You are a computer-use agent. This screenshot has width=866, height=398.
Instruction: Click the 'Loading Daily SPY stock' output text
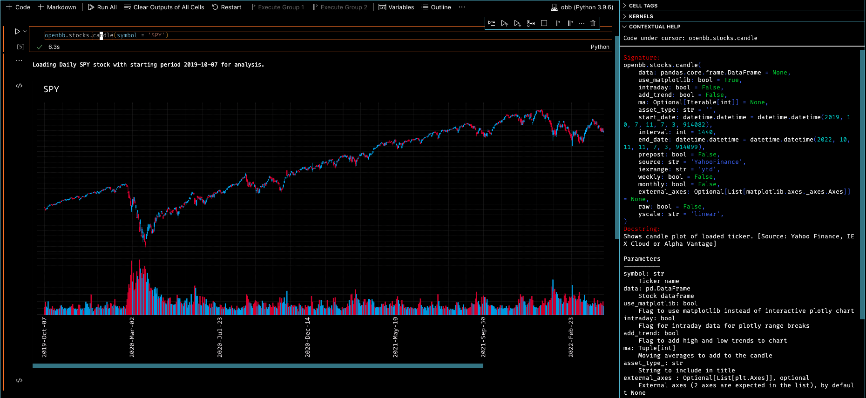pos(148,65)
